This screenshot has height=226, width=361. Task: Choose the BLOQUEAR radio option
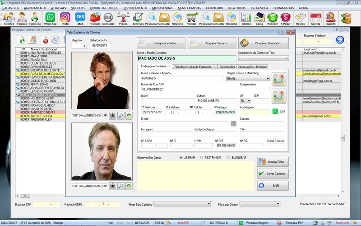(228, 158)
